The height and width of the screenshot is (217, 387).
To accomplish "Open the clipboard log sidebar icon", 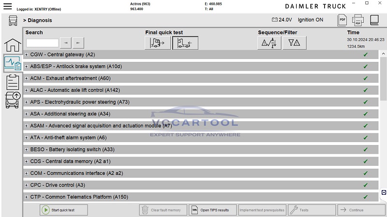I will coord(13,82).
